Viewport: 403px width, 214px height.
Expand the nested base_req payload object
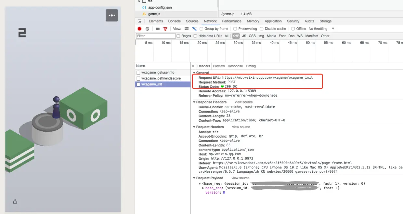click(203, 188)
